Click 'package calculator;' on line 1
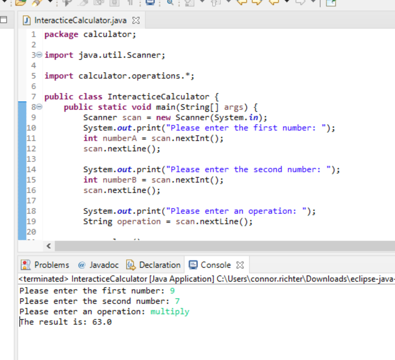 point(90,34)
